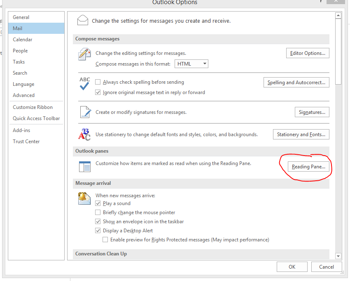The height and width of the screenshot is (281, 350).
Task: Click the Conversation Clean Up heading
Action: (101, 254)
